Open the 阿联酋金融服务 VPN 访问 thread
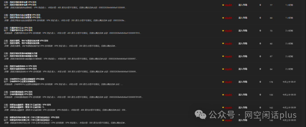306x127 pixels. 30,105
